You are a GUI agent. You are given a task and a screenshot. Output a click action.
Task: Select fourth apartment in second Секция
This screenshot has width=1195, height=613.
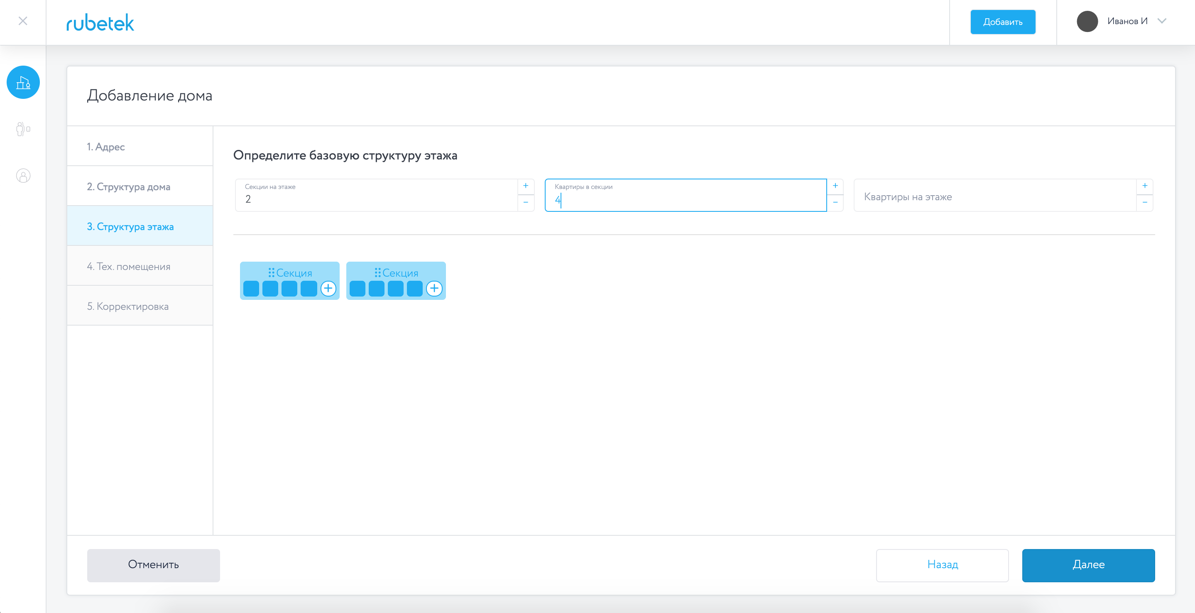[415, 289]
